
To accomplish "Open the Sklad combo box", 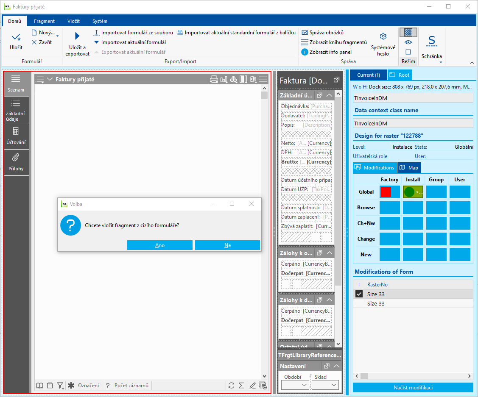I will pyautogui.click(x=325, y=385).
